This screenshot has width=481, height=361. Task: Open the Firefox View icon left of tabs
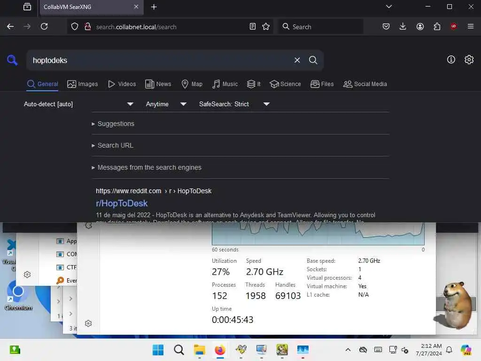click(x=27, y=7)
